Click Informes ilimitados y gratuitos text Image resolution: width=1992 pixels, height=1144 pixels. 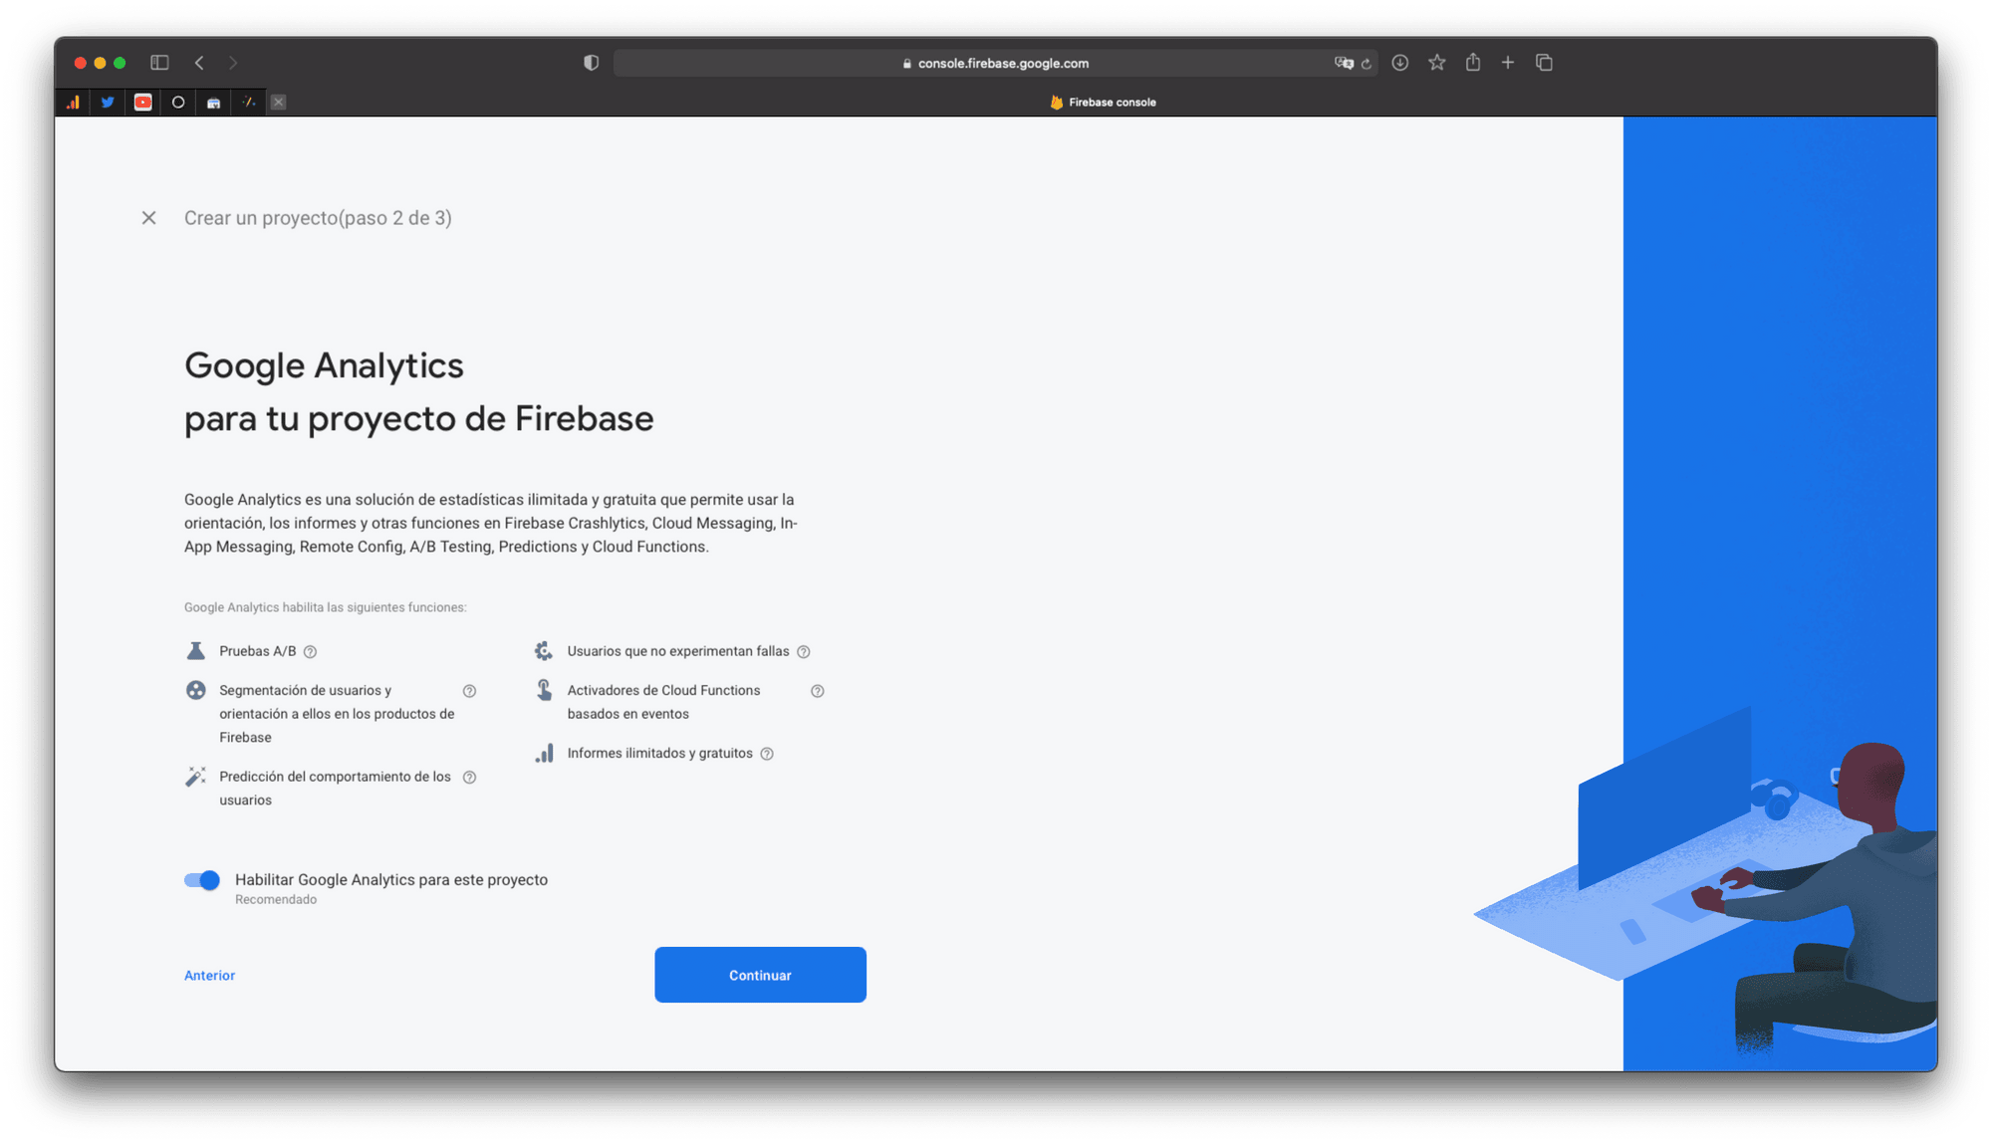pyautogui.click(x=659, y=754)
